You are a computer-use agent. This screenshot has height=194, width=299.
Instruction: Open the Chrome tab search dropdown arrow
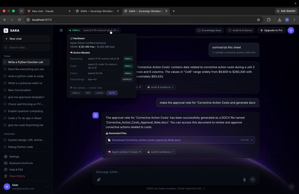click(x=22, y=11)
